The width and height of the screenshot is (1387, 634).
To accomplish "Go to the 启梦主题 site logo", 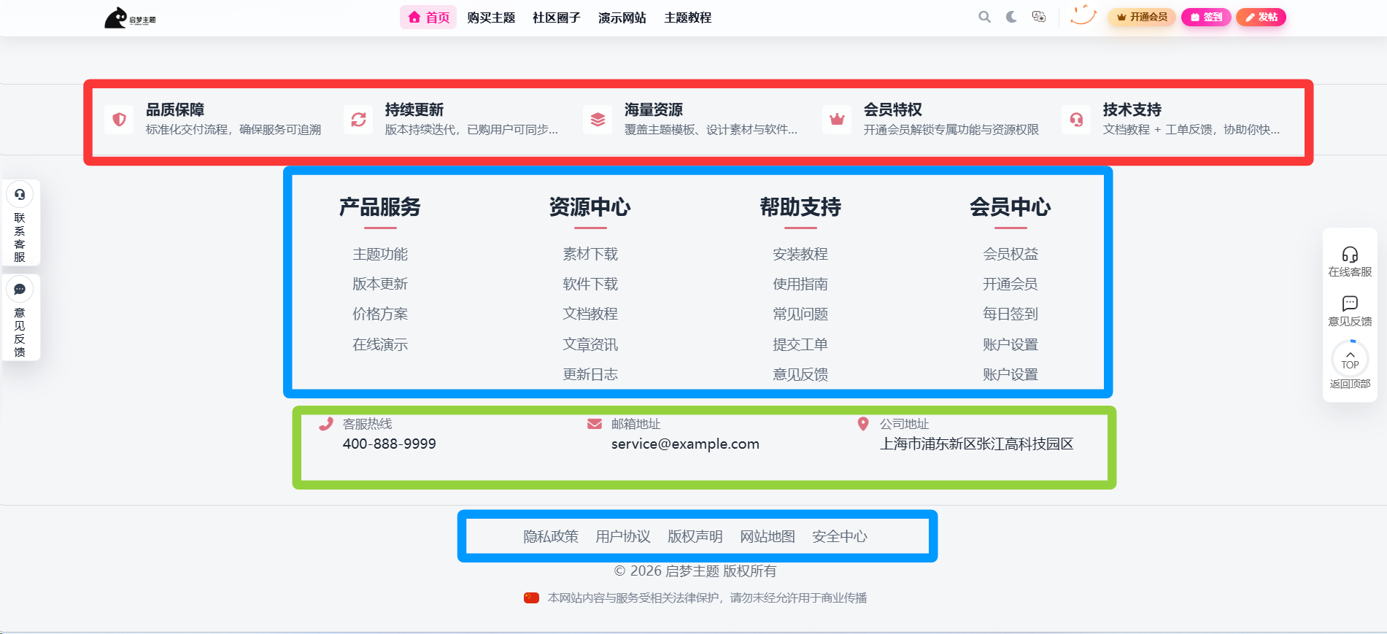I will click(x=130, y=18).
